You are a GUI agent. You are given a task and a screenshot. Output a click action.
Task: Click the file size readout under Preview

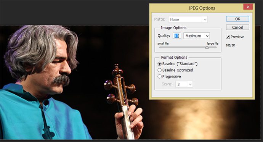(230, 45)
